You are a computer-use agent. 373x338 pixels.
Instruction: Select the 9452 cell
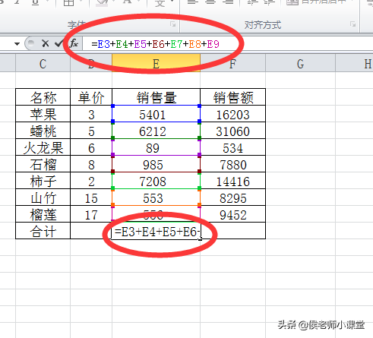(x=232, y=214)
